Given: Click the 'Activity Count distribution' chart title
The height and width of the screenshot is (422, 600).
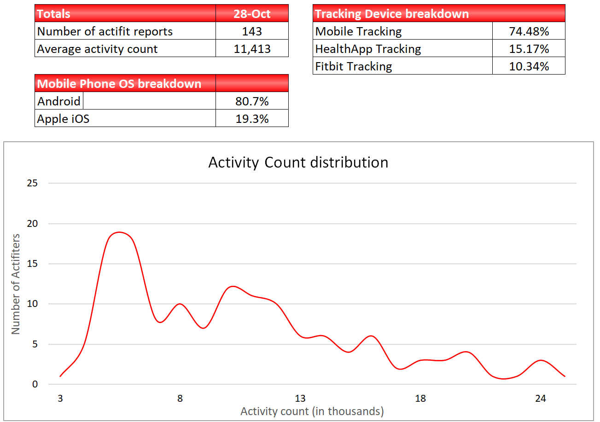Looking at the screenshot, I should 298,162.
